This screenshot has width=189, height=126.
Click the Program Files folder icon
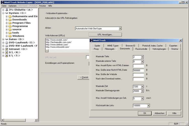tap(10, 23)
